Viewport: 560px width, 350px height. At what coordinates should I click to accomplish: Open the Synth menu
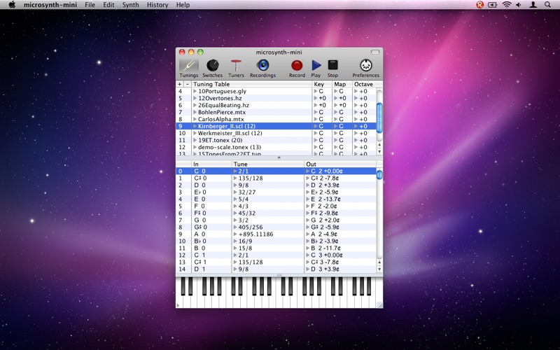(130, 5)
